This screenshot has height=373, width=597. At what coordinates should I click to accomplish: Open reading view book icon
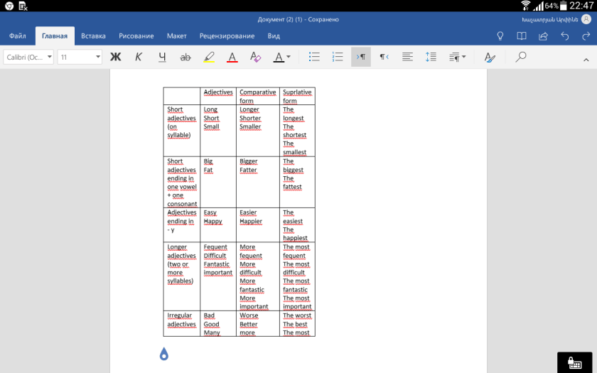coord(522,36)
